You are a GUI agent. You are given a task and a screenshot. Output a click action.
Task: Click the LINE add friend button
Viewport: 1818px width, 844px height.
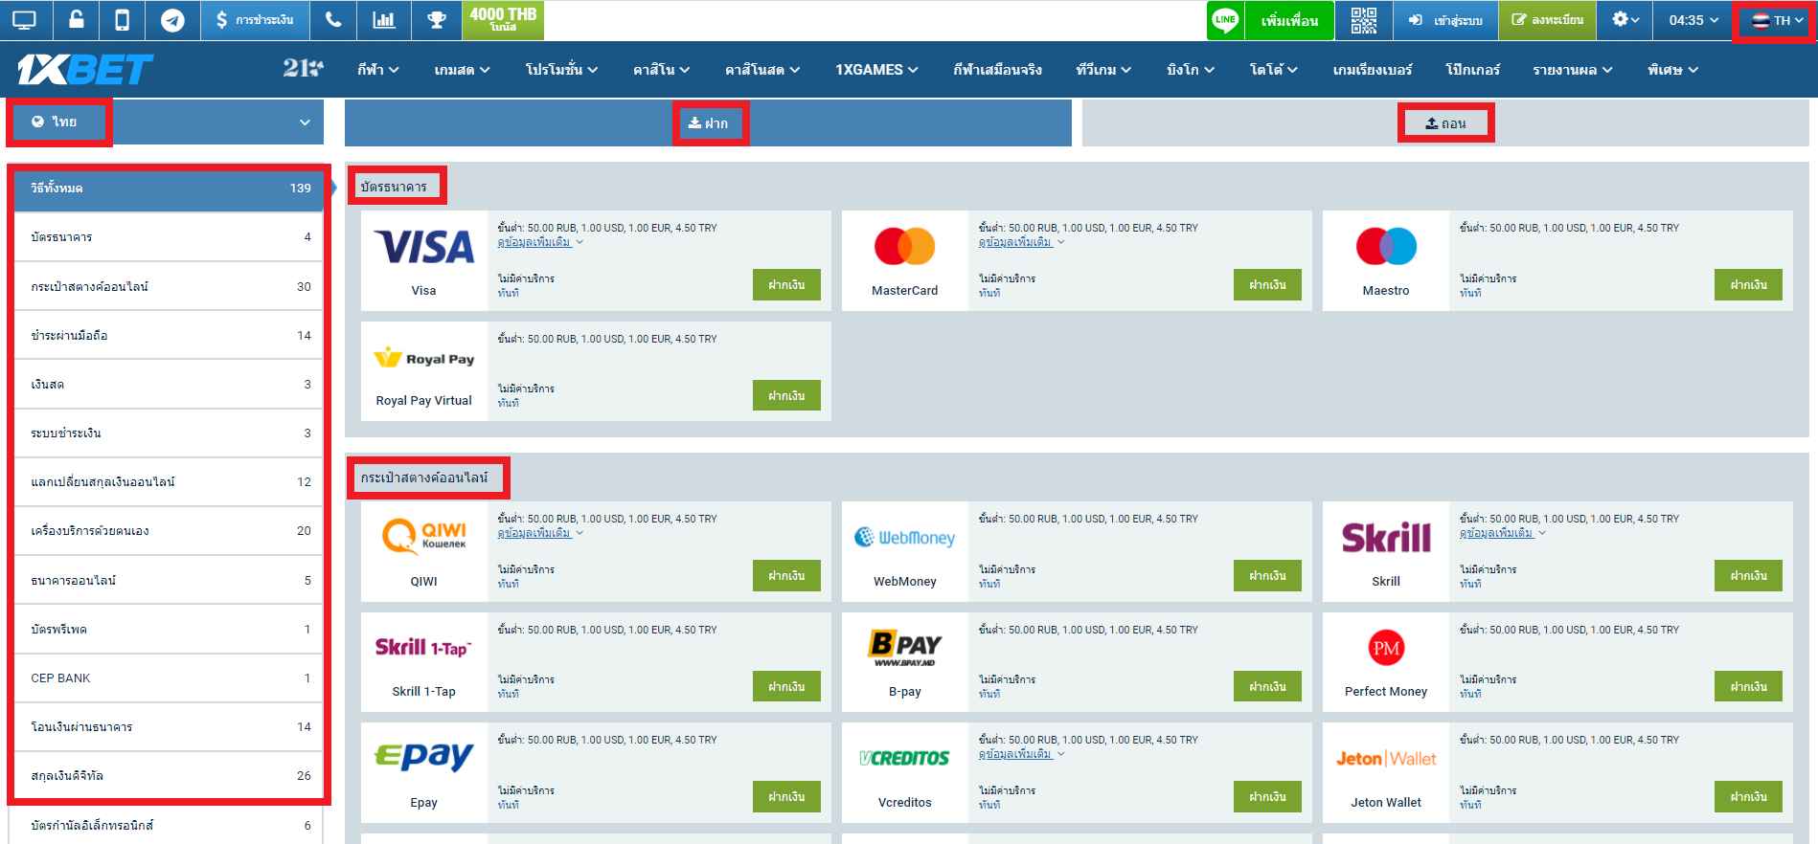click(x=1289, y=20)
